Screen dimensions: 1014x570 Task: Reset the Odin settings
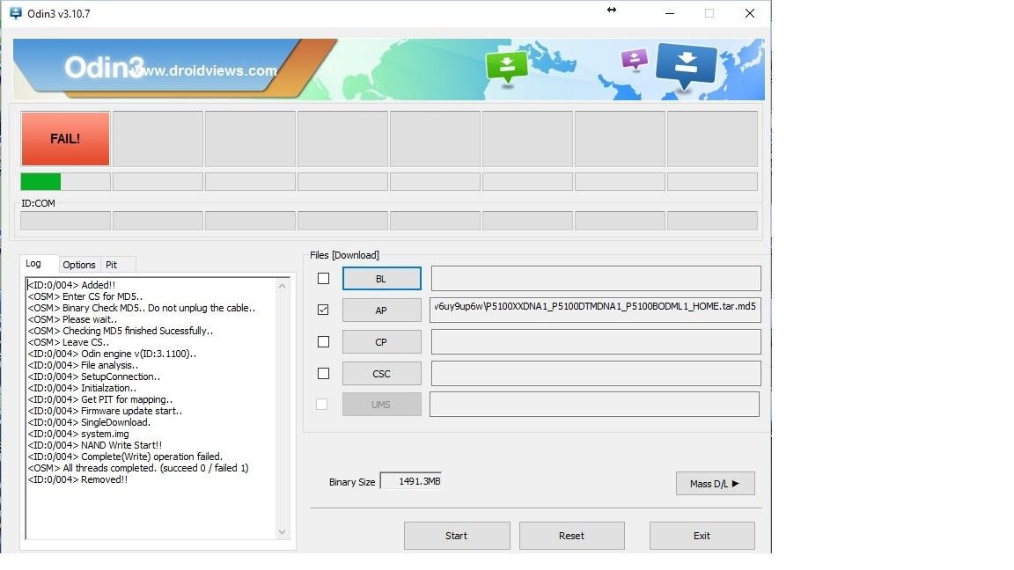pyautogui.click(x=571, y=536)
